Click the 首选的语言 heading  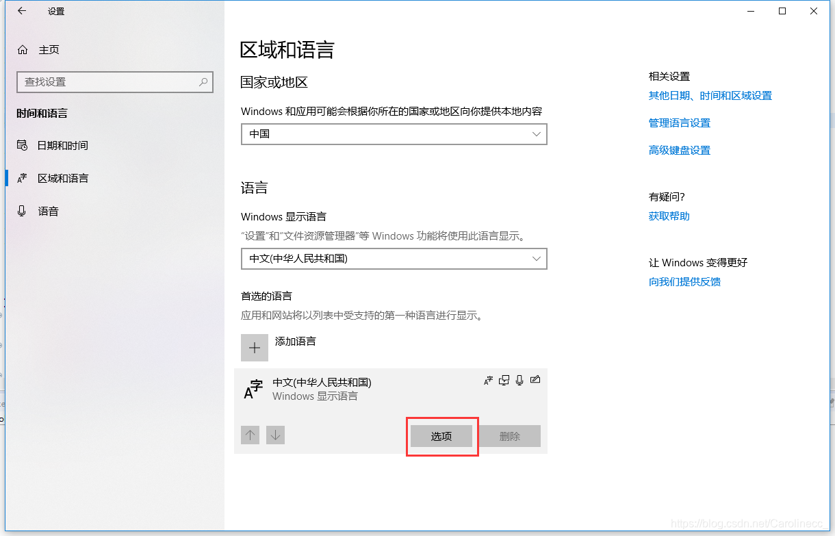(267, 296)
